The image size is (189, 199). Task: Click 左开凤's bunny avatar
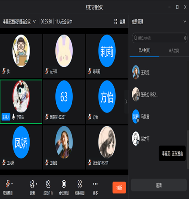click(64, 51)
